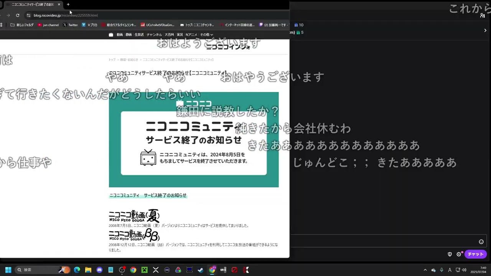The image size is (491, 276).
Task: Go to 大百科 in Niconico navigation
Action: click(169, 34)
